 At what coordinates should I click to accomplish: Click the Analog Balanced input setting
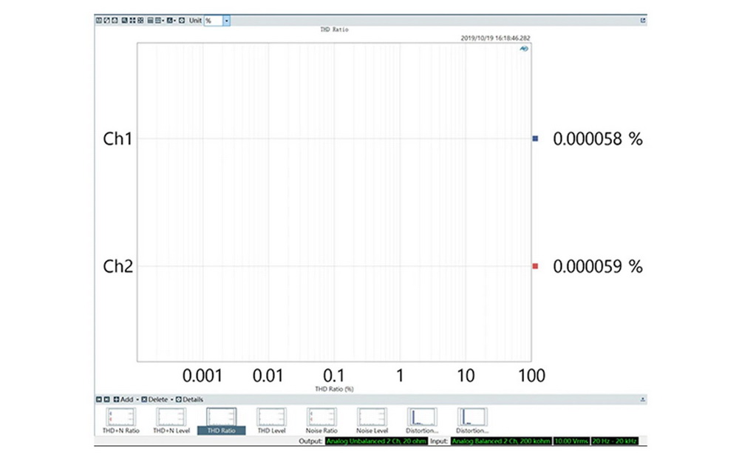(x=501, y=441)
